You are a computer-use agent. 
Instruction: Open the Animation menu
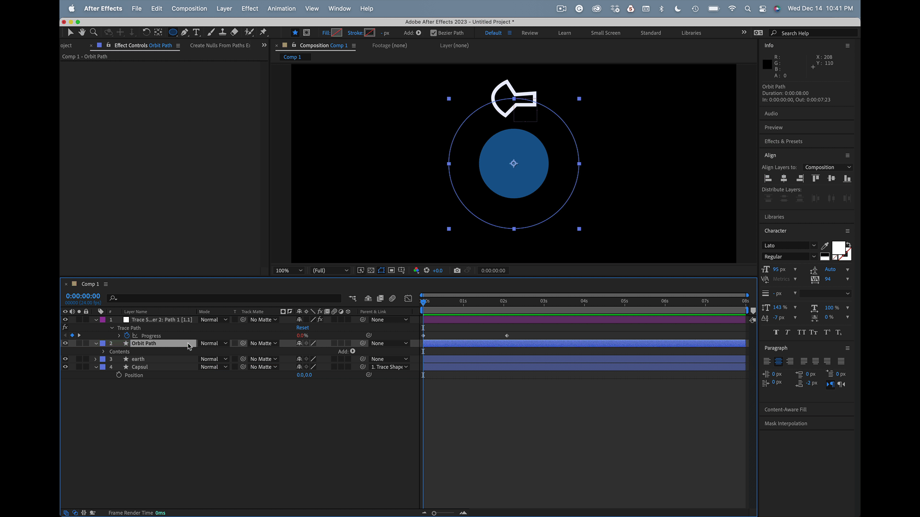click(281, 9)
